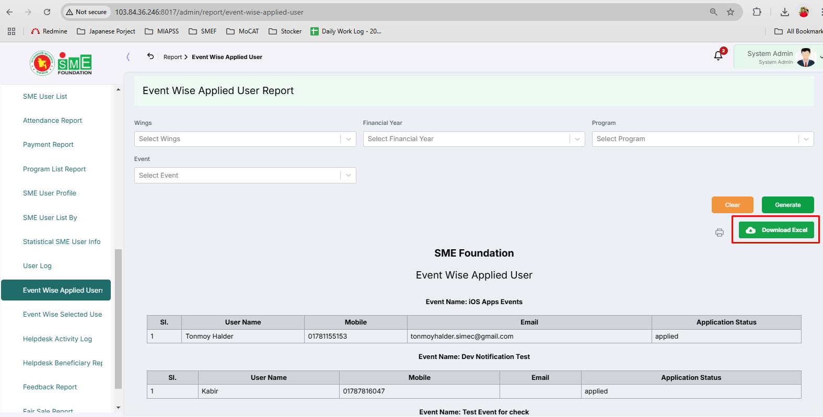
Task: Click the System Admin avatar picture
Action: [x=806, y=57]
